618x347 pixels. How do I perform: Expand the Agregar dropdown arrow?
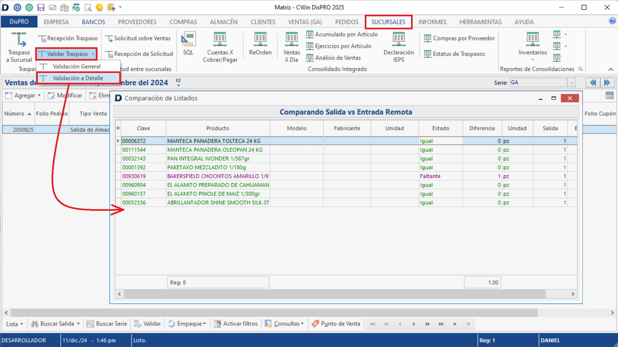click(x=39, y=95)
